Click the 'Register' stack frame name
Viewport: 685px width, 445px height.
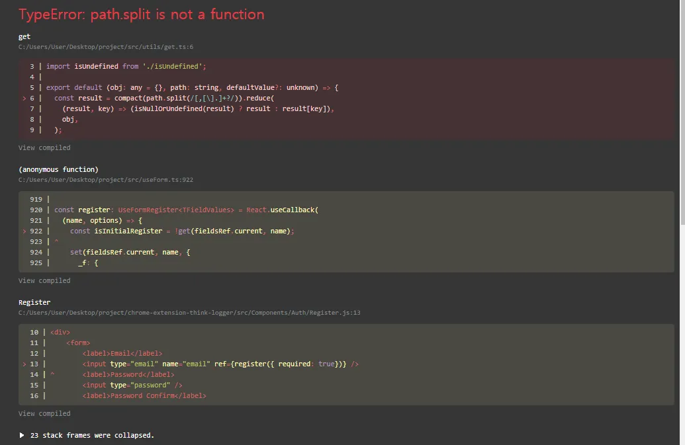click(x=34, y=302)
